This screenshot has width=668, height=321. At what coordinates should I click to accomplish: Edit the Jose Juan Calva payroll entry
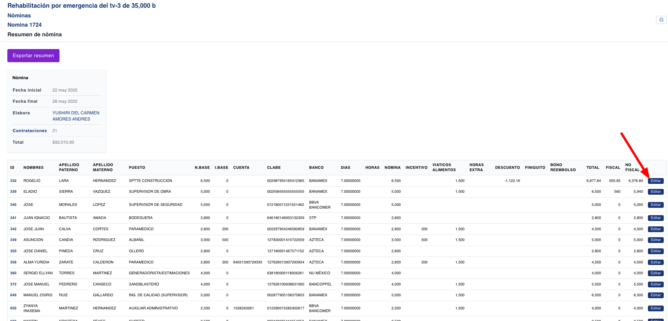click(655, 229)
